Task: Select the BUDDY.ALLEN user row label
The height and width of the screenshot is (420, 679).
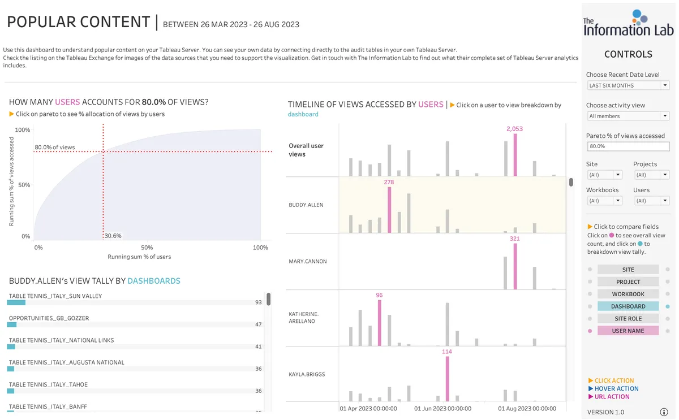Action: 306,205
